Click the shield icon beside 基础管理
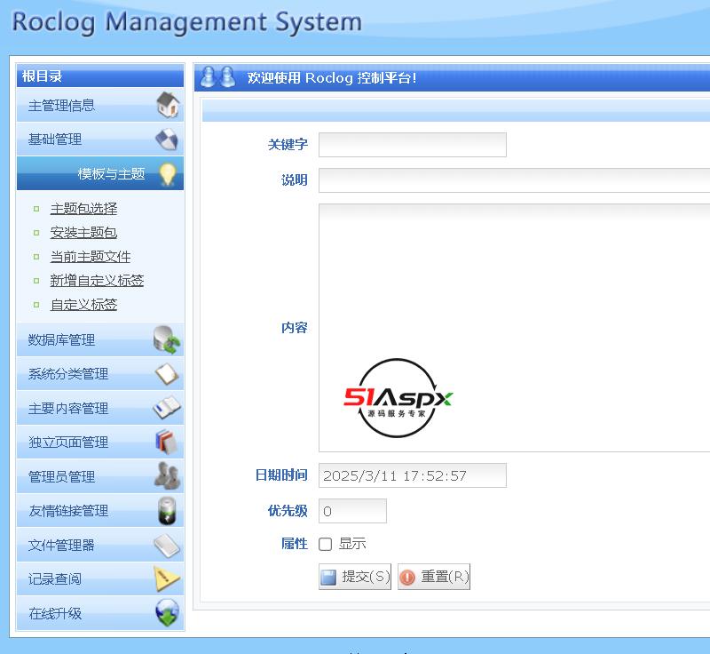Viewport: 710px width, 654px height. click(167, 140)
